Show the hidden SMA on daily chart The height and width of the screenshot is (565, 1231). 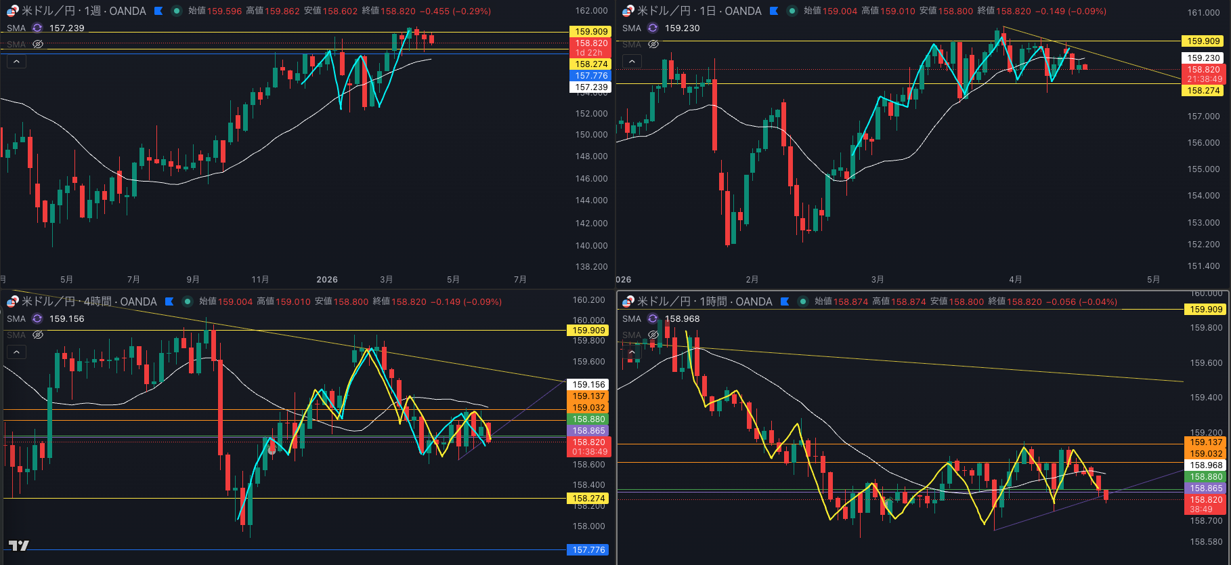[653, 44]
